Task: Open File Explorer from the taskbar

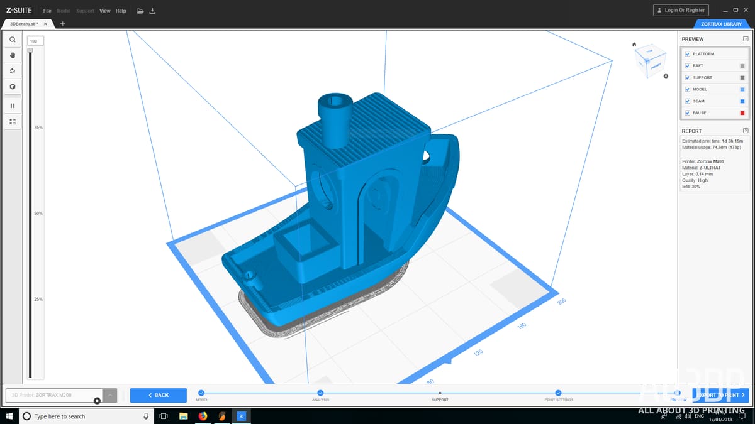Action: pos(184,416)
